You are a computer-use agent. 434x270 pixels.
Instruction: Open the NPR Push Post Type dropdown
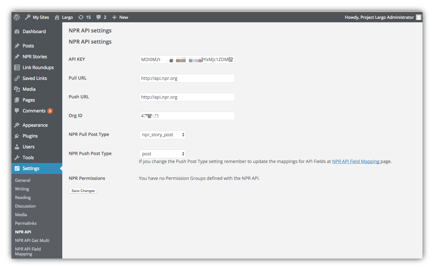click(x=163, y=154)
